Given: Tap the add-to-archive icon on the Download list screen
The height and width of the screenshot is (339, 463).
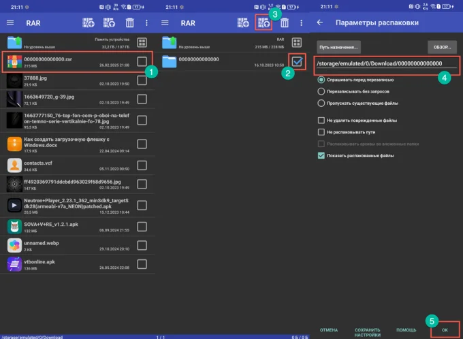Looking at the screenshot, I should [x=89, y=22].
